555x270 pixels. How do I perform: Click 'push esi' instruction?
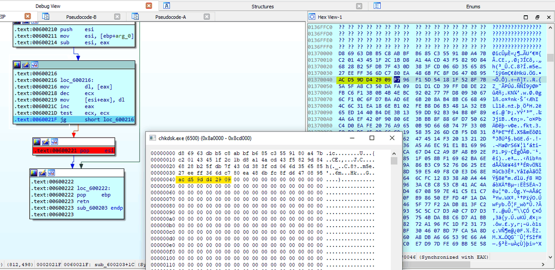(76, 29)
